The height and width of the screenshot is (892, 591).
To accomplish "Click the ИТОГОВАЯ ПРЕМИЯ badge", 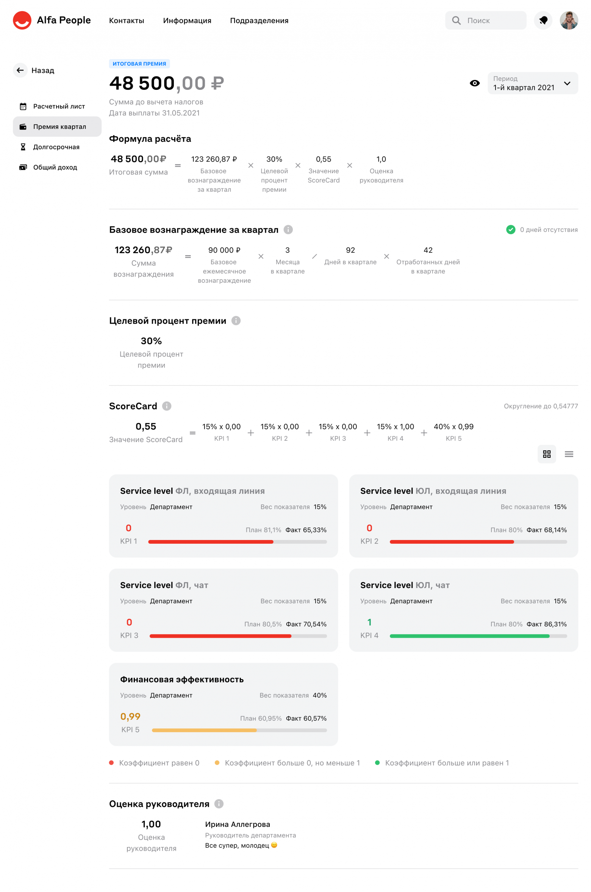I will [x=139, y=64].
